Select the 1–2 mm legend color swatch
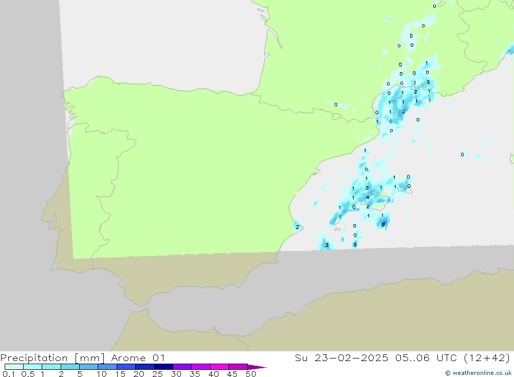 click(51, 367)
